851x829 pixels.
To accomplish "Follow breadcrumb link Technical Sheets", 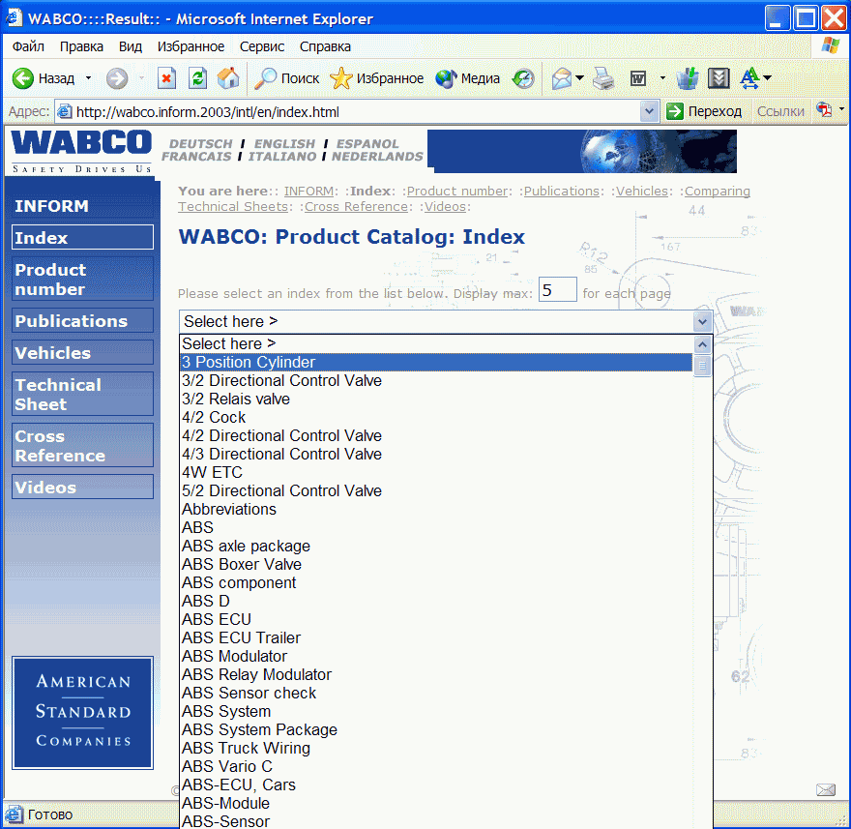I will tap(233, 207).
